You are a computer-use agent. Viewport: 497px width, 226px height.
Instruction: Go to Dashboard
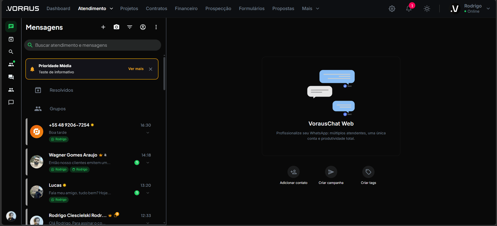[58, 9]
